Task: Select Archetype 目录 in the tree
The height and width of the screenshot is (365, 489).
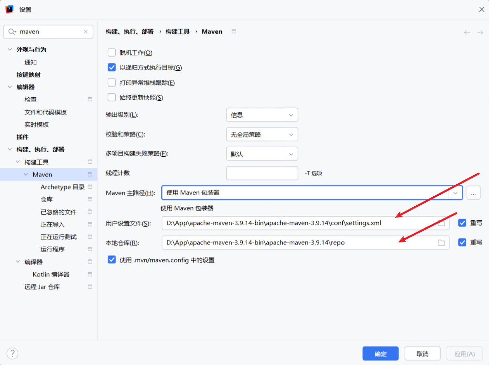Action: 62,187
